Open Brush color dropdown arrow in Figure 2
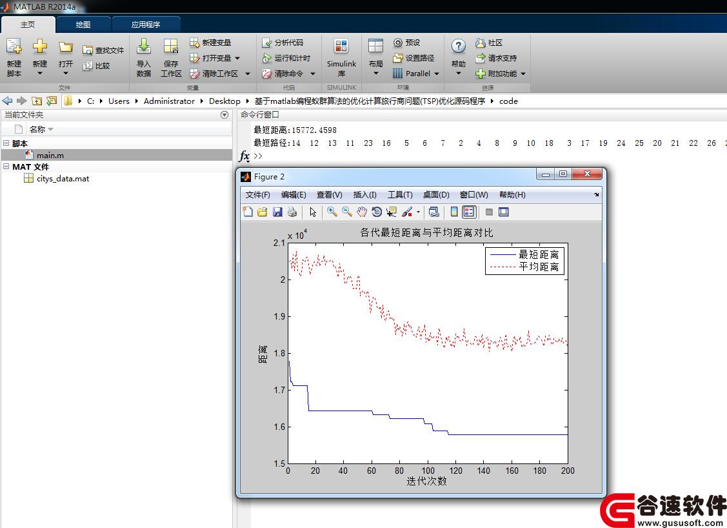The height and width of the screenshot is (528, 727). [418, 212]
